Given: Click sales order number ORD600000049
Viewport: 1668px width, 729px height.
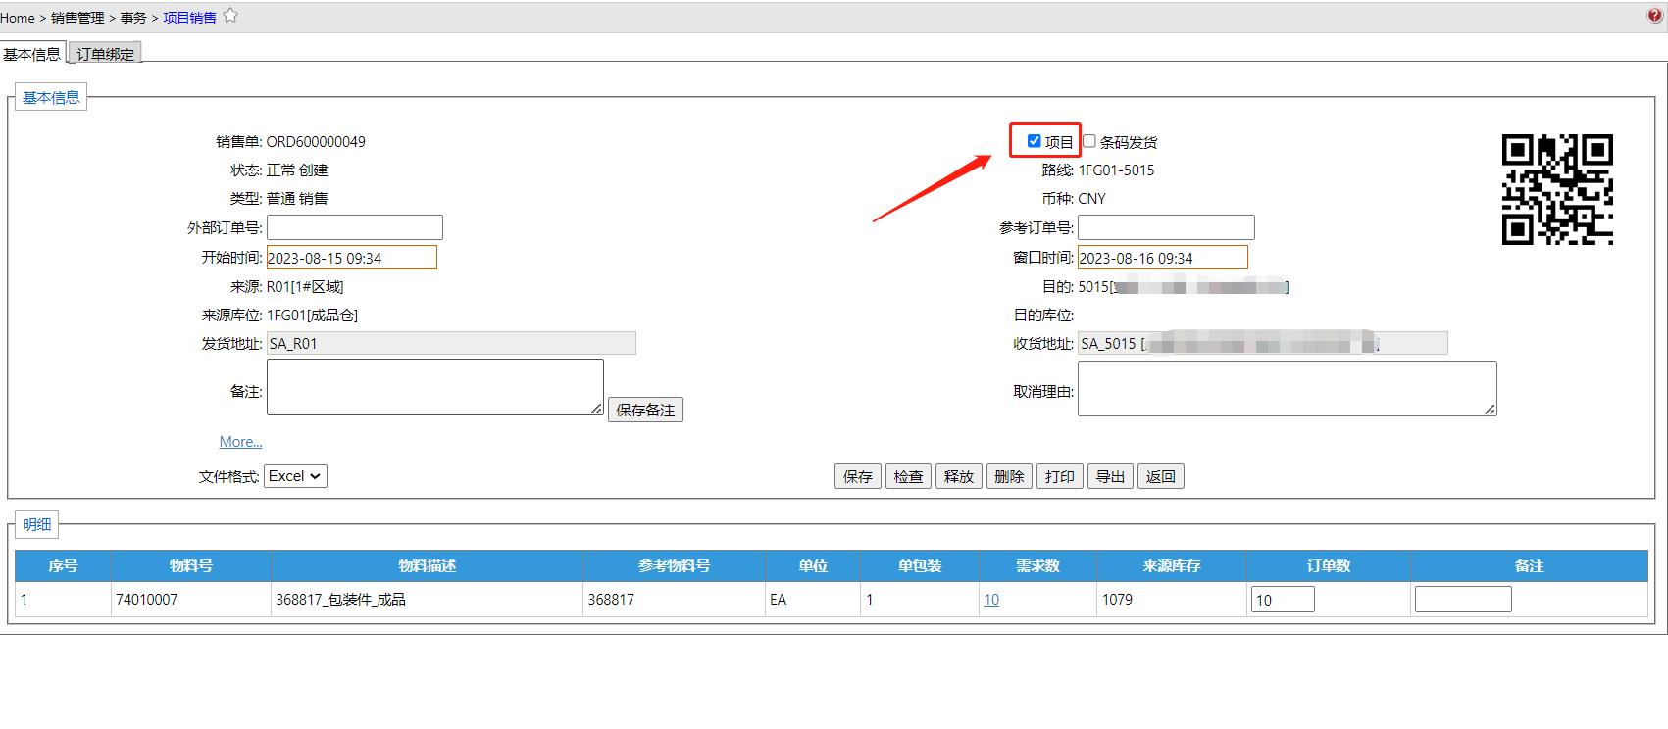Looking at the screenshot, I should [x=316, y=142].
